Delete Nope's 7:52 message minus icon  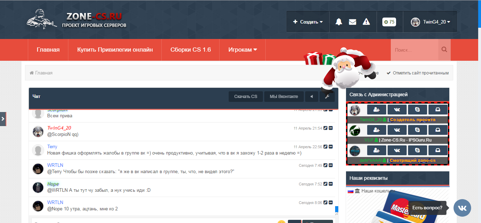[x=331, y=184]
